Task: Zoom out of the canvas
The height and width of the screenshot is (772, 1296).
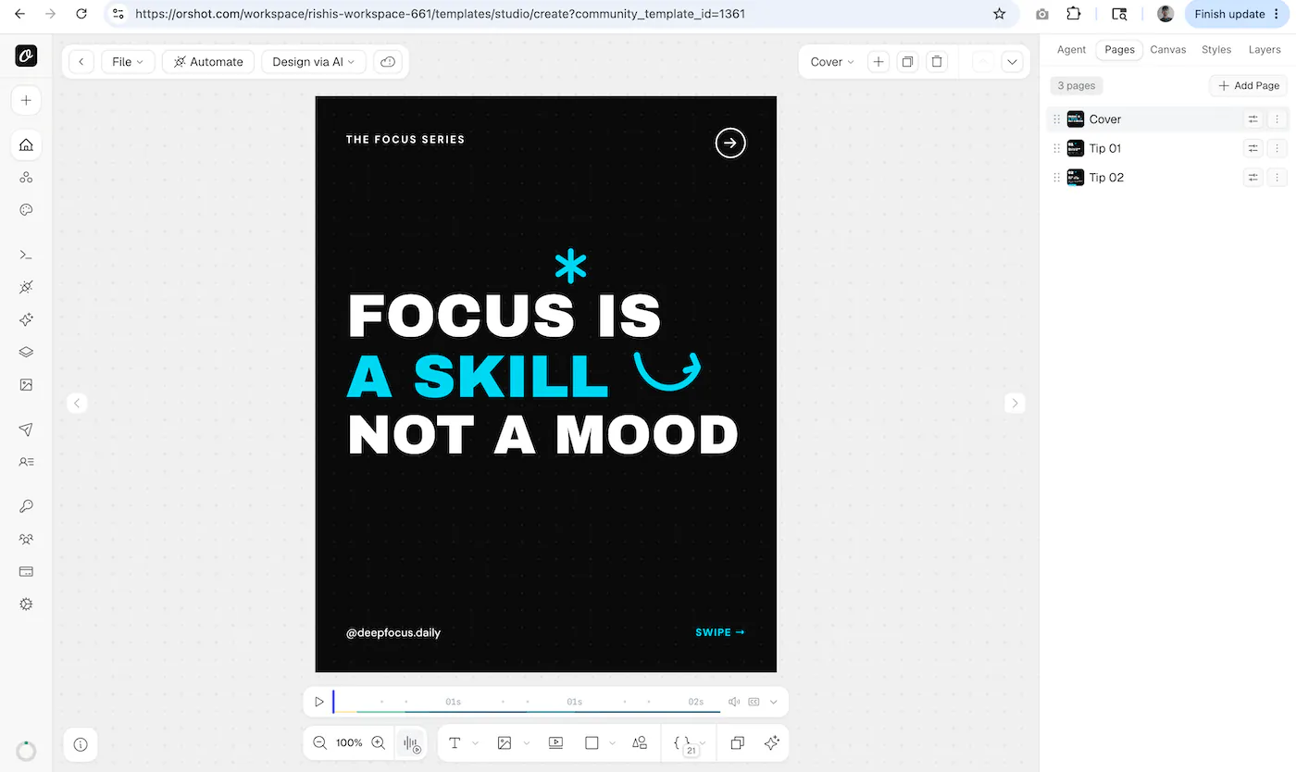Action: tap(320, 742)
